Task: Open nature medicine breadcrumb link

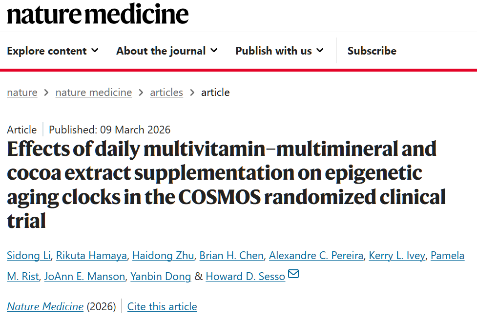Action: 94,92
